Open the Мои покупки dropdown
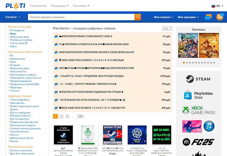Screen dimensions: 227x156 pos(163,17)
